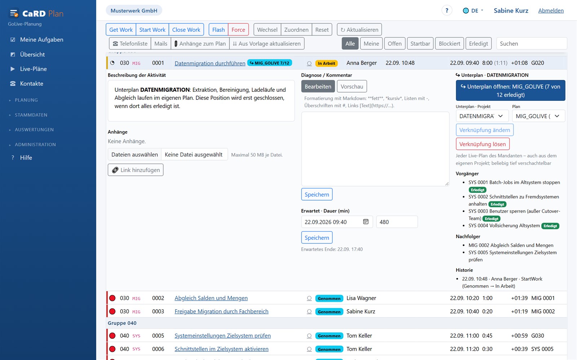This screenshot has width=577, height=360.
Task: Open the Datenmigration durchführen link
Action: (x=210, y=63)
